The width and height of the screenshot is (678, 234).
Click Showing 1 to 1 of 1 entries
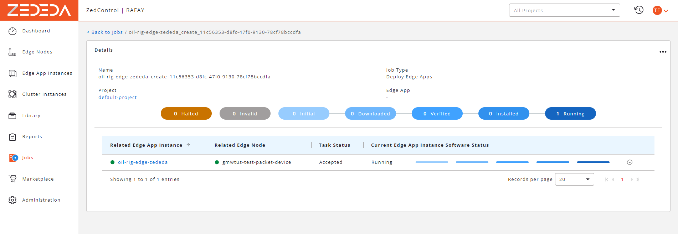click(145, 180)
